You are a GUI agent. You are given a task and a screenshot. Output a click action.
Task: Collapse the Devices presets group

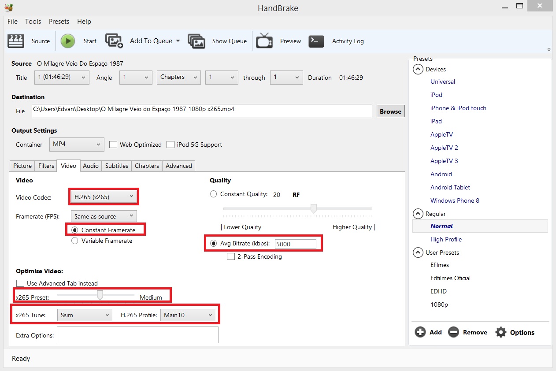(418, 69)
